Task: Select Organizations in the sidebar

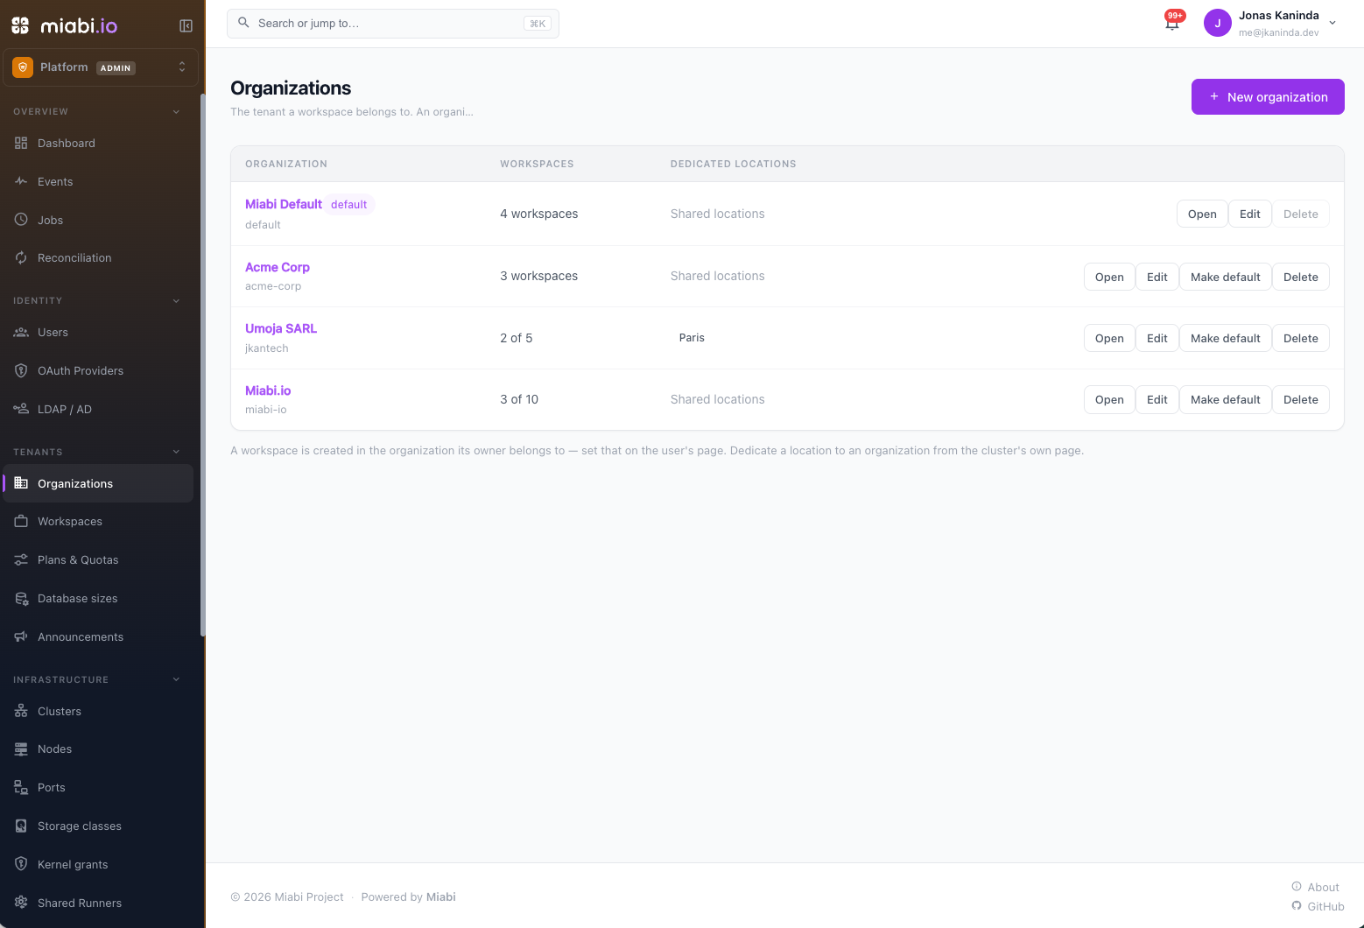Action: point(98,483)
